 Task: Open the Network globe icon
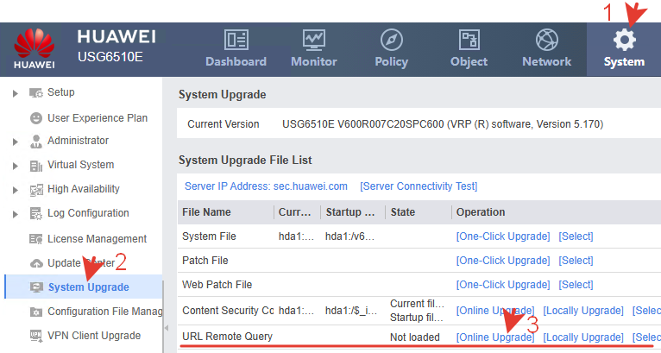tap(547, 40)
